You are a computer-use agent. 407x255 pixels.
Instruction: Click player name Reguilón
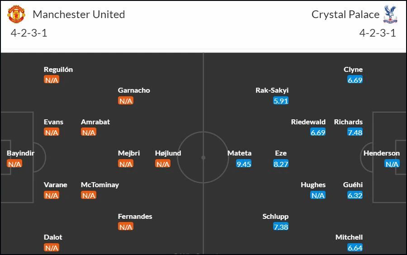click(x=58, y=70)
